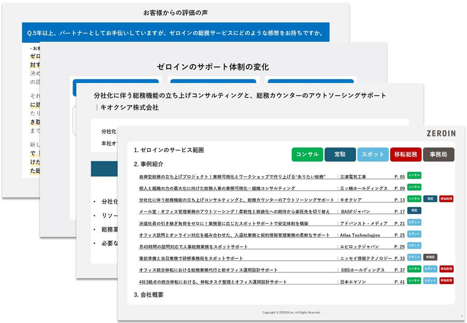Click the company name SBSホールディングス
The image size is (467, 323).
[362, 270]
